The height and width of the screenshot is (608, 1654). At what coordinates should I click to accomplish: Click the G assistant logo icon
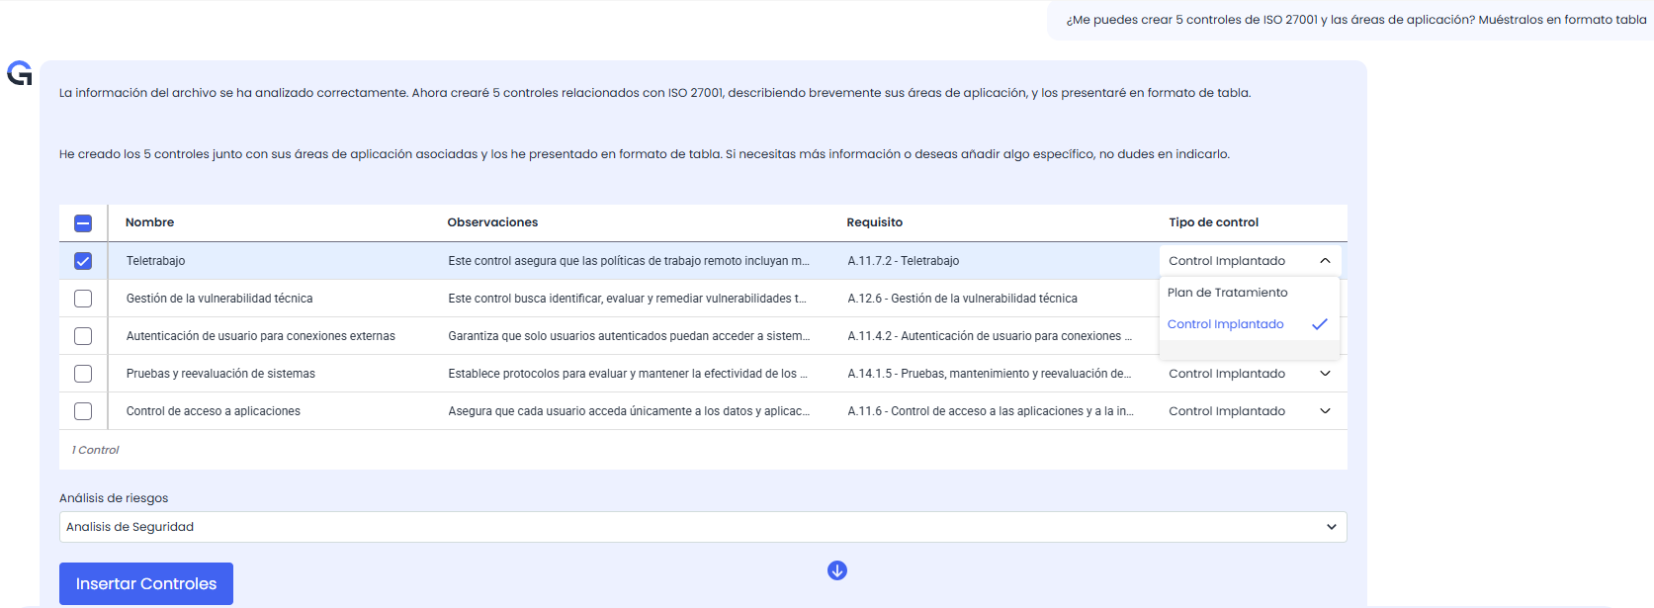(x=20, y=73)
